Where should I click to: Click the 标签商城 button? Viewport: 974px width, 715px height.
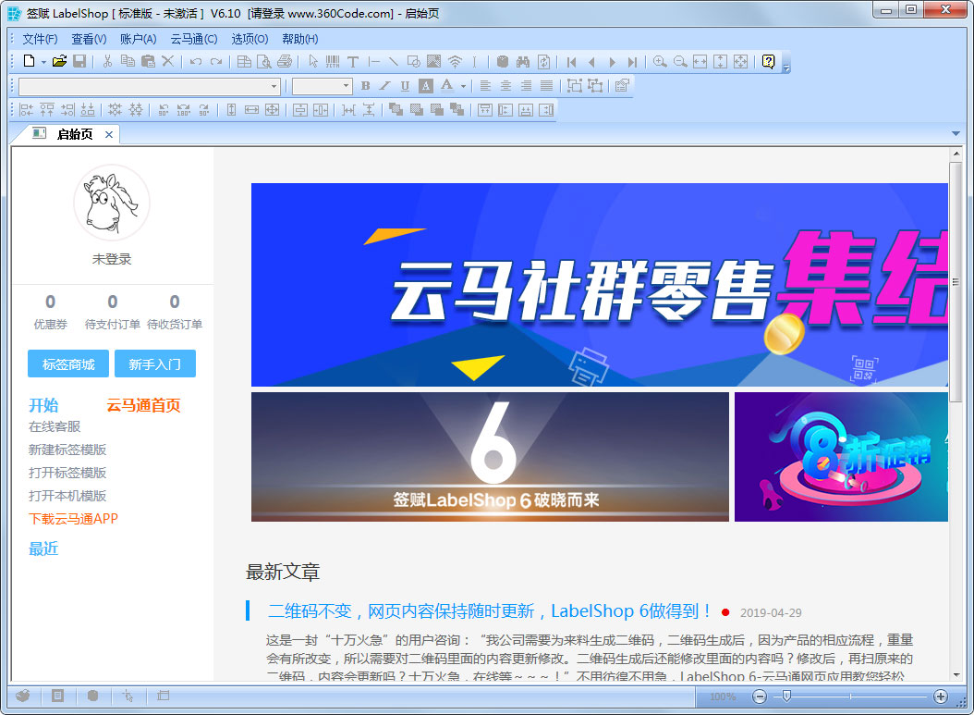pos(67,364)
